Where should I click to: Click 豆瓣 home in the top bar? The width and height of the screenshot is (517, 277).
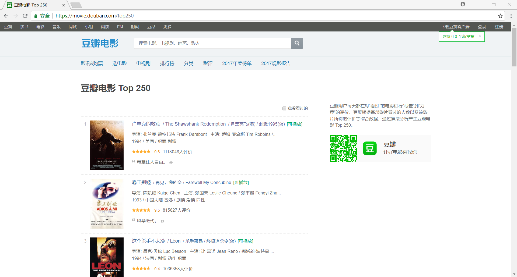[8, 27]
